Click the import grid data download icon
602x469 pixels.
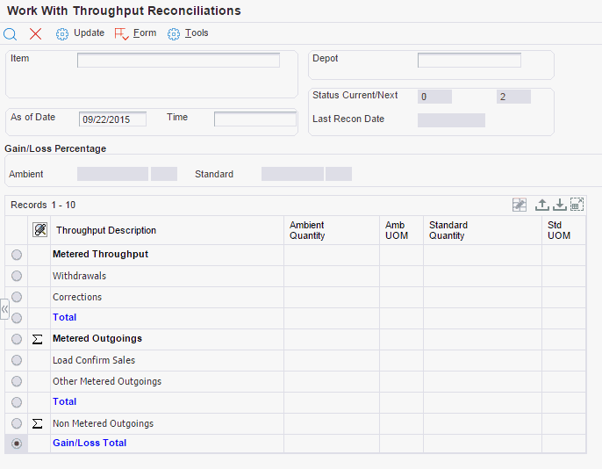[559, 205]
